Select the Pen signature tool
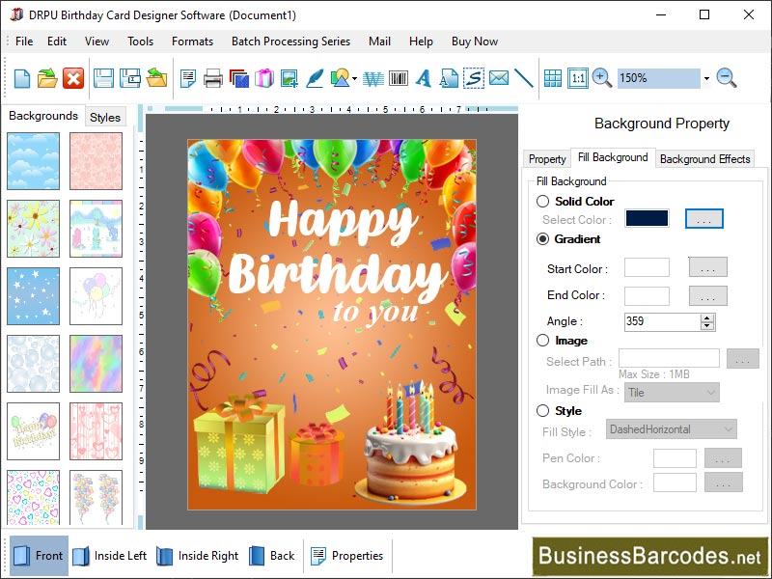772x579 pixels. pyautogui.click(x=314, y=79)
